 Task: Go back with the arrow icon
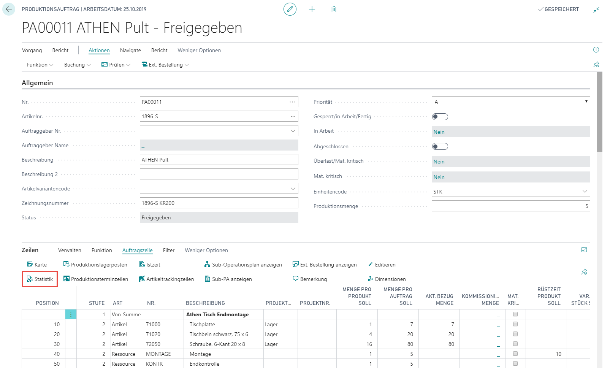pyautogui.click(x=9, y=9)
